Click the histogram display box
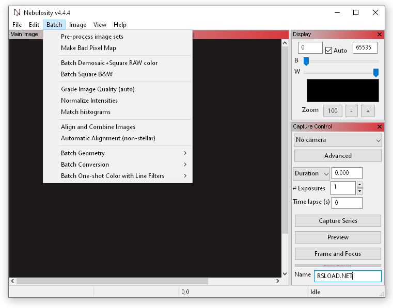 tap(342, 90)
